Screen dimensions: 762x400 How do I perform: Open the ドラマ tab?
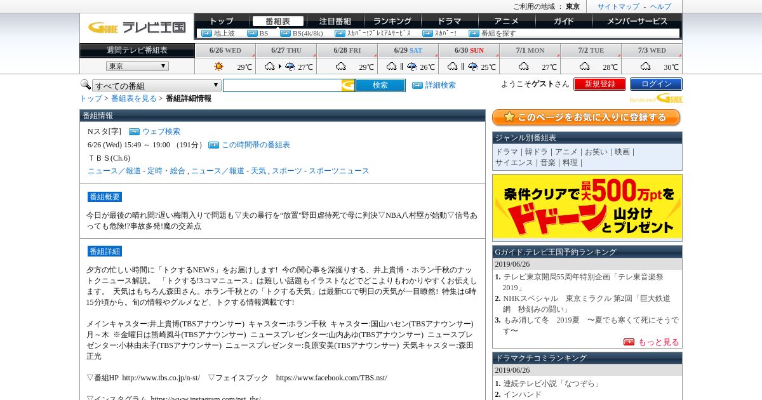[449, 21]
